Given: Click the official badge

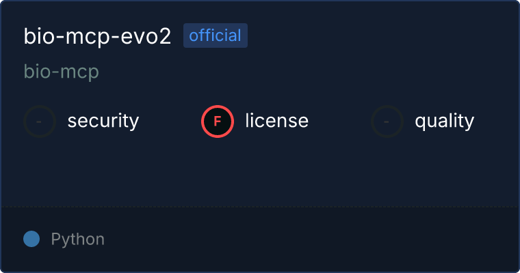Looking at the screenshot, I should coord(216,35).
